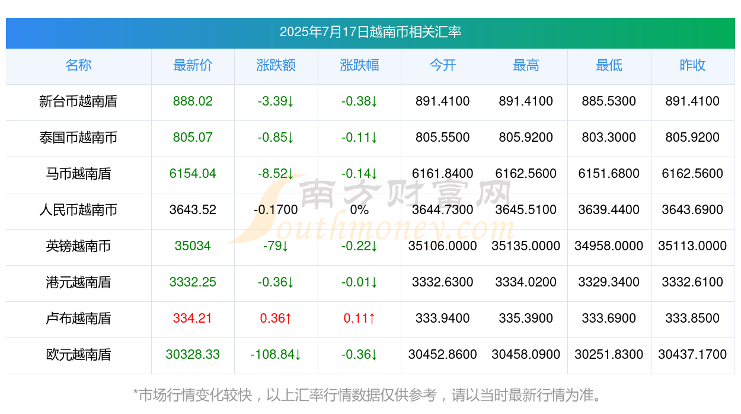Click previous close 3643.6900
741x414 pixels.
pos(692,210)
